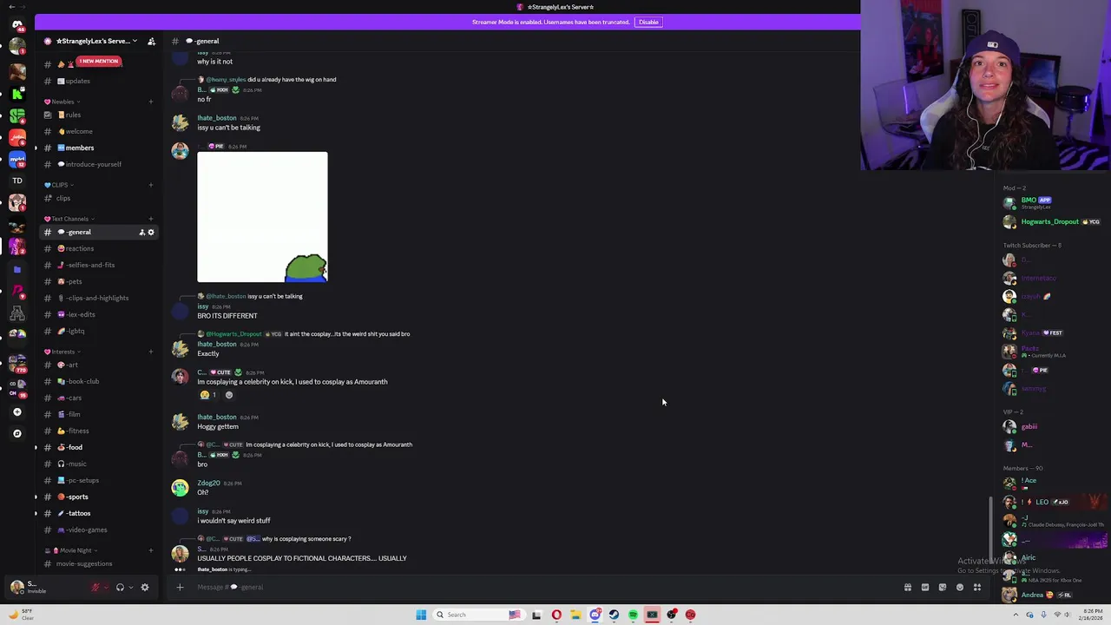Click username lhate_boston above Hoggy gettem

217,417
